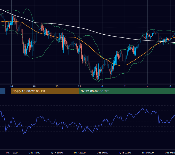Click the NY 22:00-07:00 JST session bar
Screen dimensions: 175x155
(x=127, y=91)
